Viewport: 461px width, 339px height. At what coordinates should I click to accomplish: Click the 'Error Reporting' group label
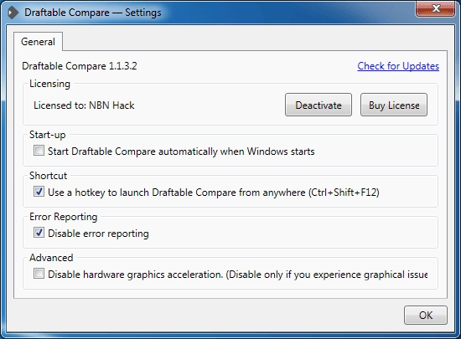tap(63, 217)
